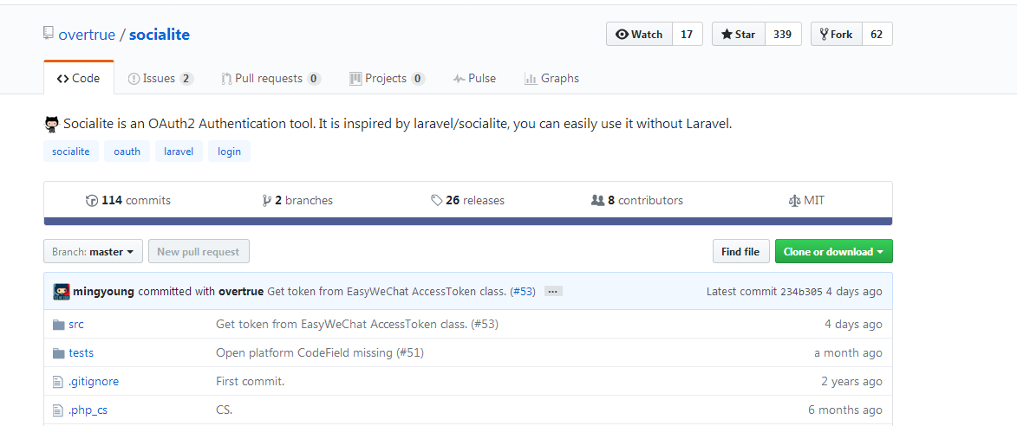Screen dimensions: 1017x426
Task: Open the latest commit message link
Action: tap(387, 291)
